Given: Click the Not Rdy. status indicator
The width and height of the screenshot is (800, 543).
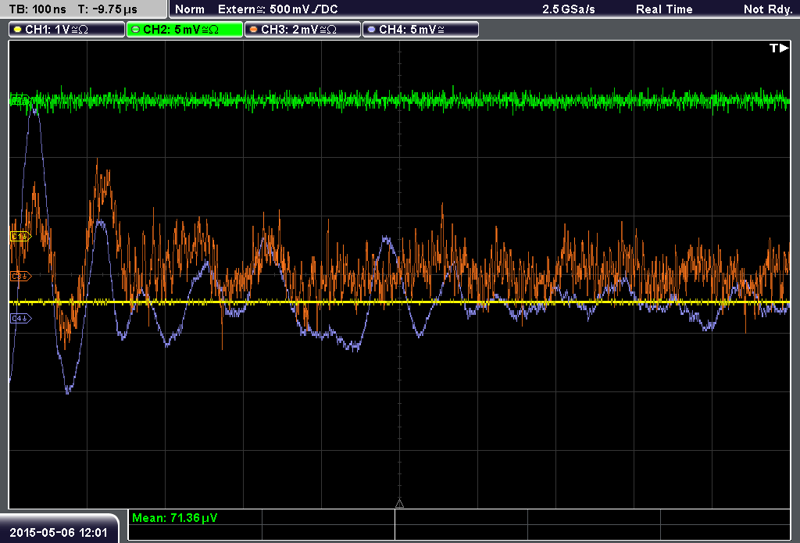Looking at the screenshot, I should tap(768, 9).
